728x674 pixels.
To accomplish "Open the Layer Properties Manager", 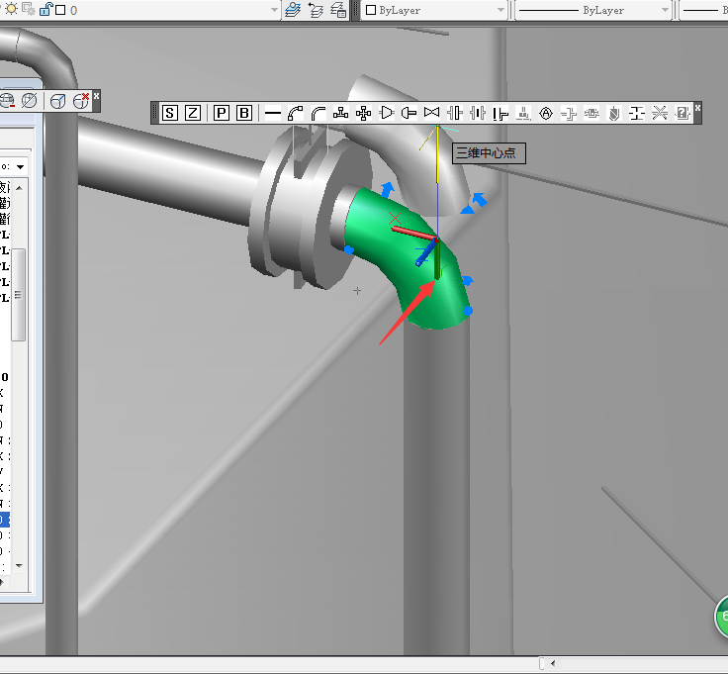I will tap(293, 10).
